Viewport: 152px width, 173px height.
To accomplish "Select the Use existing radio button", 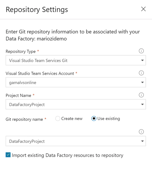I will tap(94, 119).
